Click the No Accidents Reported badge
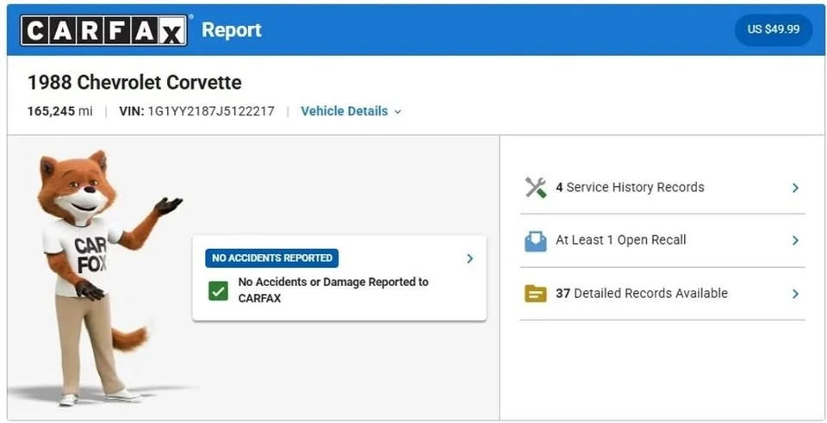Image resolution: width=827 pixels, height=423 pixels. coord(271,258)
